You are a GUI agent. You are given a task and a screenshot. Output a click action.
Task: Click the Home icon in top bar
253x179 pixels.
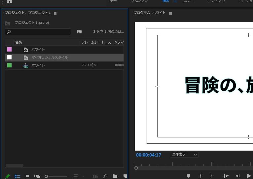pyautogui.click(x=9, y=1)
